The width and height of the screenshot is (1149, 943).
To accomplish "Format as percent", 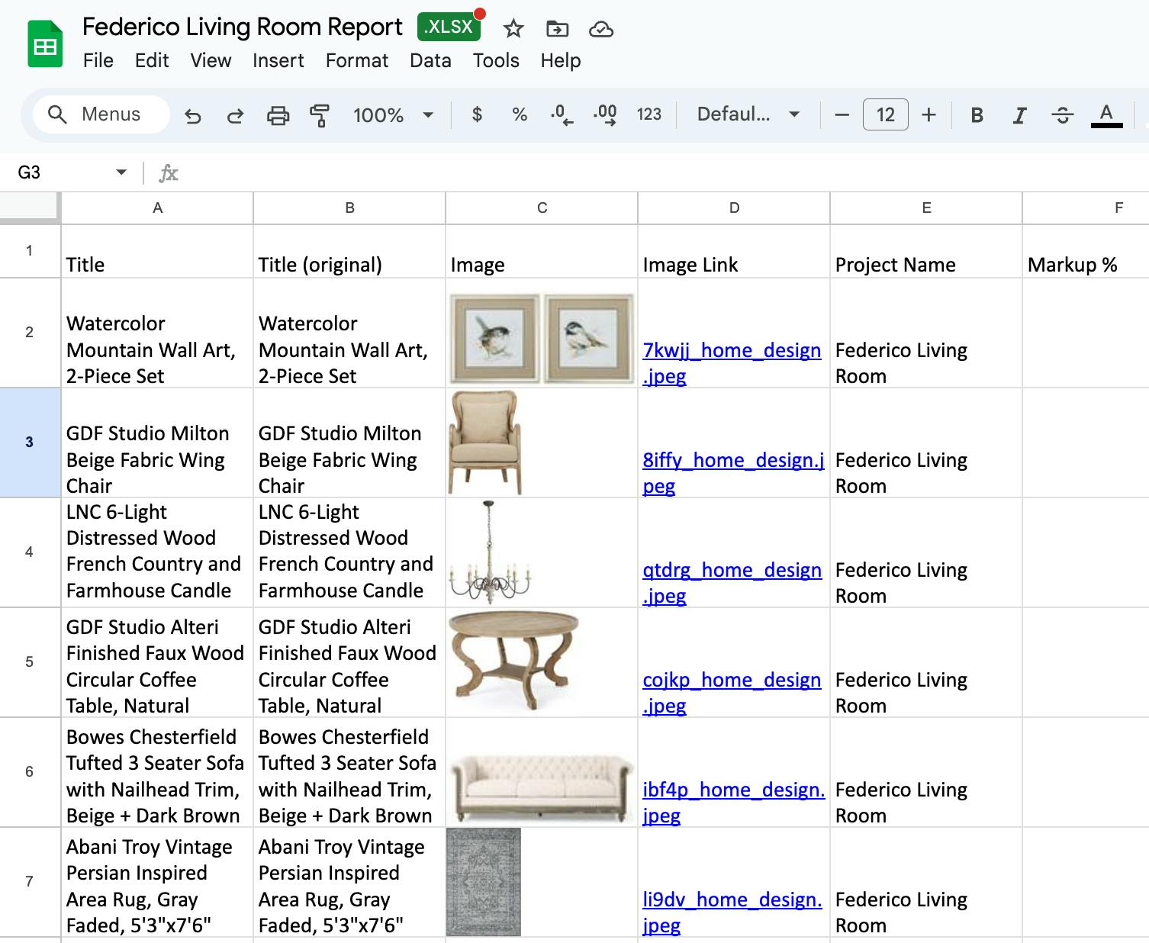I will 520,114.
